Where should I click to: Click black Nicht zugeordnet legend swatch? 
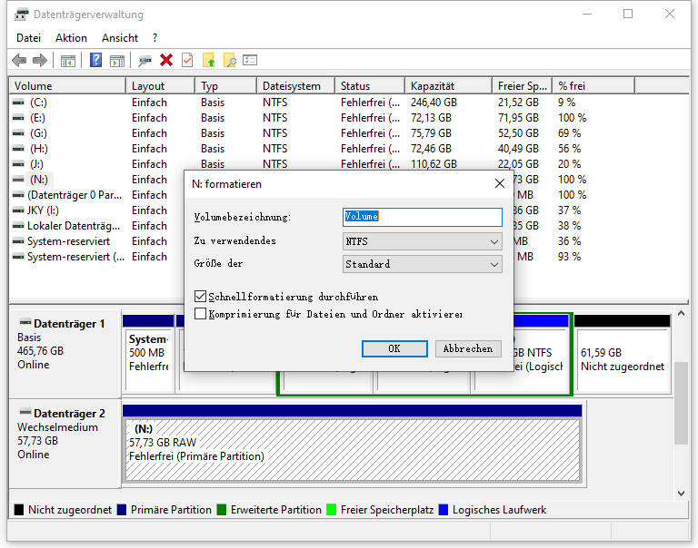tap(19, 509)
